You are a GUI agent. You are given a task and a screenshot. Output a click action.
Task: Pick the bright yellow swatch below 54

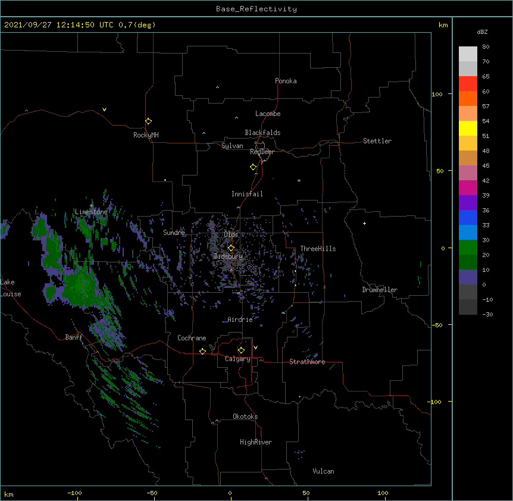pyautogui.click(x=468, y=128)
